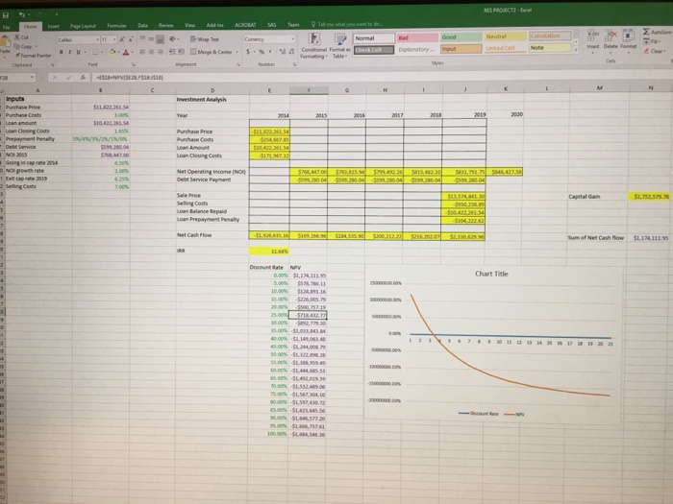Screen dimensions: 673x504
Task: Apply the Good cell style
Action: [461, 37]
